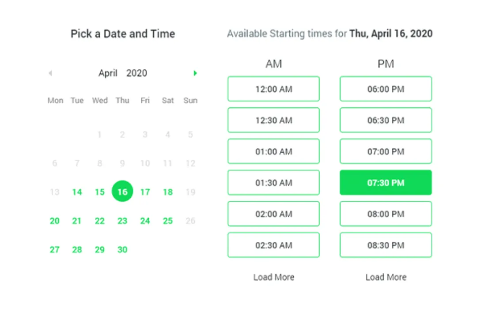
Task: Select April 30 date
Action: (122, 249)
